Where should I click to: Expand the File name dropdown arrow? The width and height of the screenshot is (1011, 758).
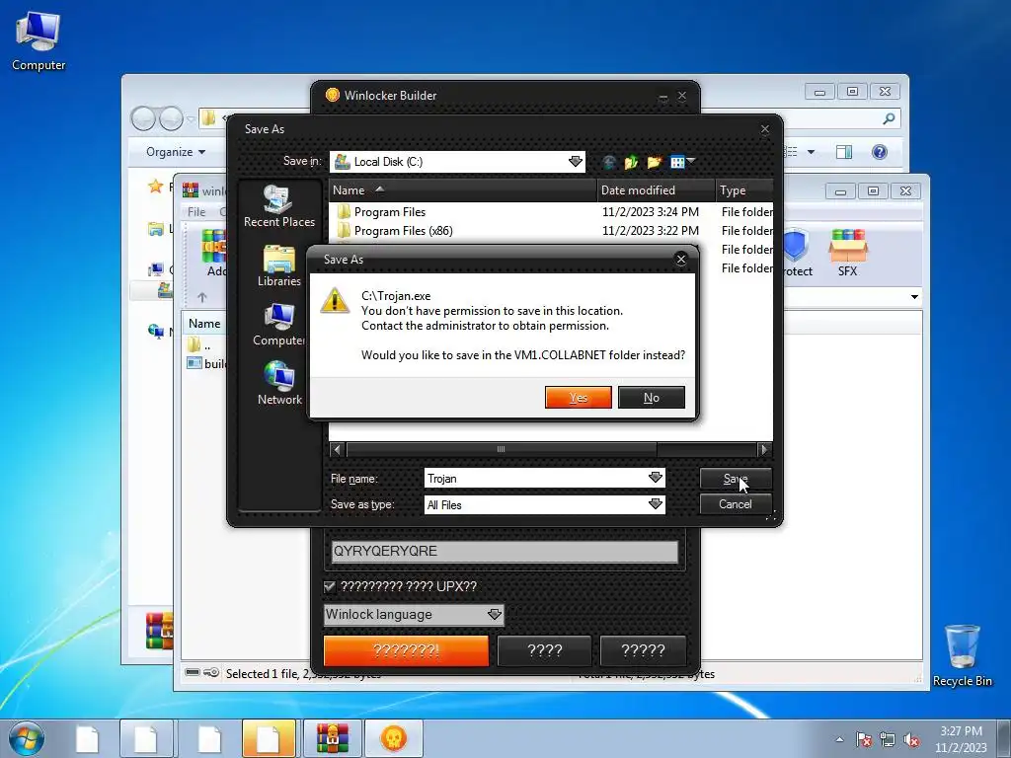656,478
